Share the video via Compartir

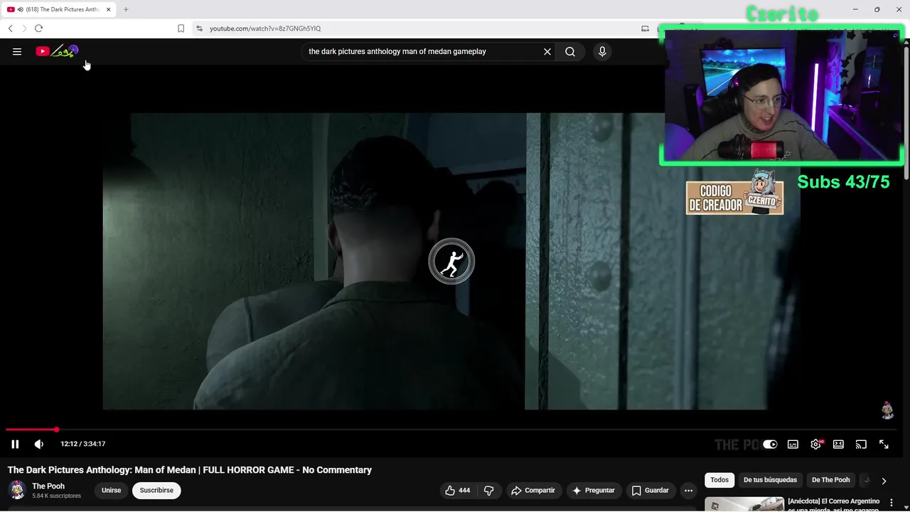click(533, 490)
